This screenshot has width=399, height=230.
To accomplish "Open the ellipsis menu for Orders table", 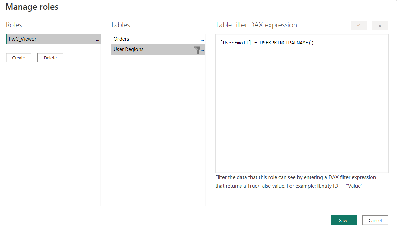I will 202,40.
